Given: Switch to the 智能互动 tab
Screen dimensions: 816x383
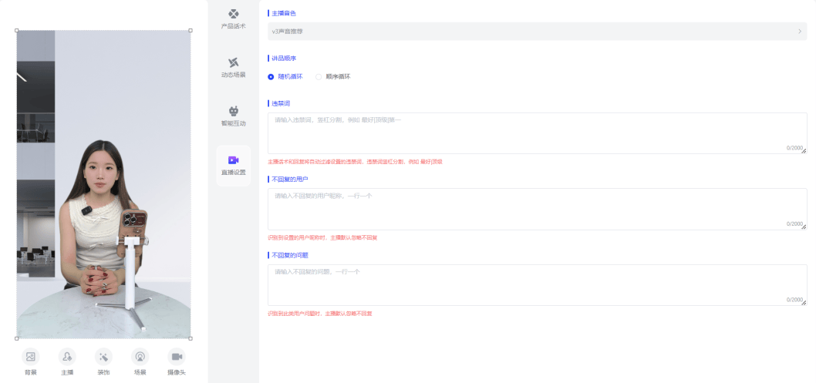Looking at the screenshot, I should click(234, 117).
